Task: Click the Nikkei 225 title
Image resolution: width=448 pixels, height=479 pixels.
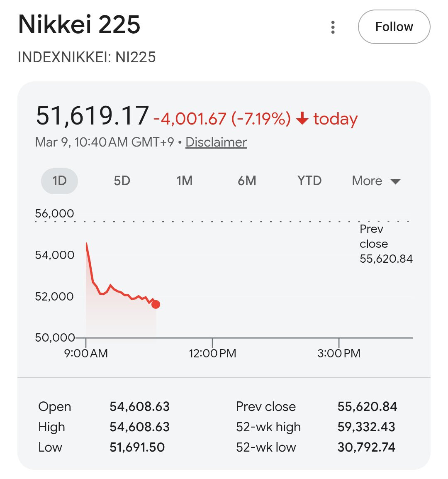Action: point(79,24)
